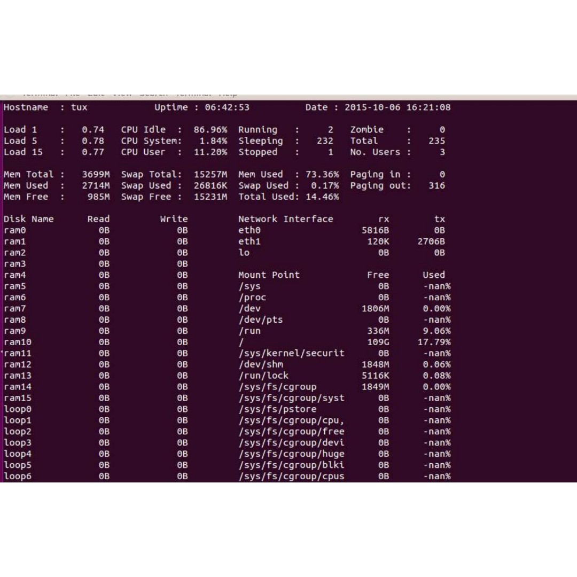Click the eth1 tx value 2706B
The height and width of the screenshot is (577, 577).
pyautogui.click(x=431, y=241)
